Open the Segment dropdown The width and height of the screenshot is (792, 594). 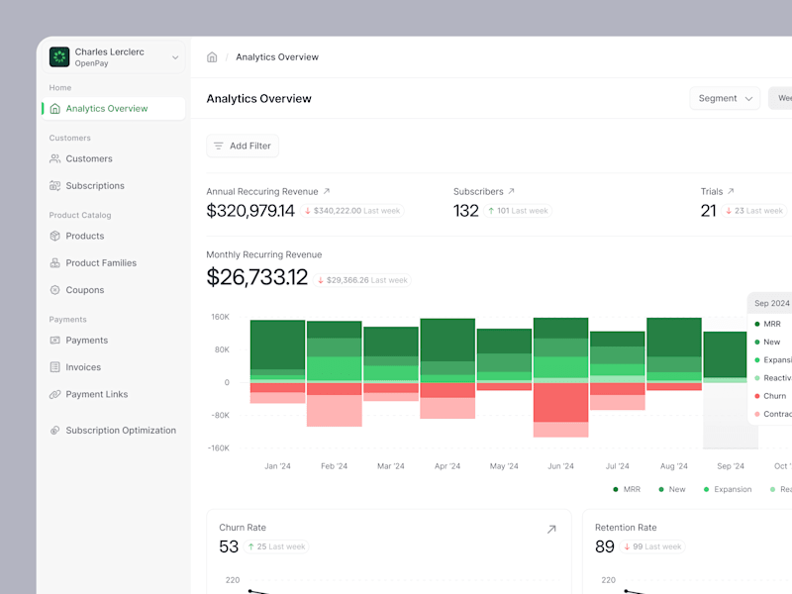[725, 98]
